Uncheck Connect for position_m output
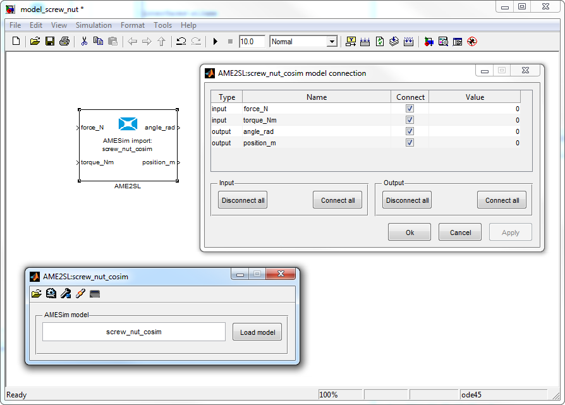The width and height of the screenshot is (565, 405). [x=410, y=143]
